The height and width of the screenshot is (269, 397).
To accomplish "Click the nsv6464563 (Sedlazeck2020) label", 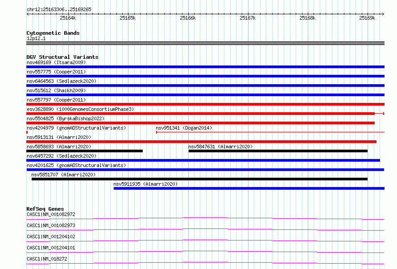I will [62, 81].
